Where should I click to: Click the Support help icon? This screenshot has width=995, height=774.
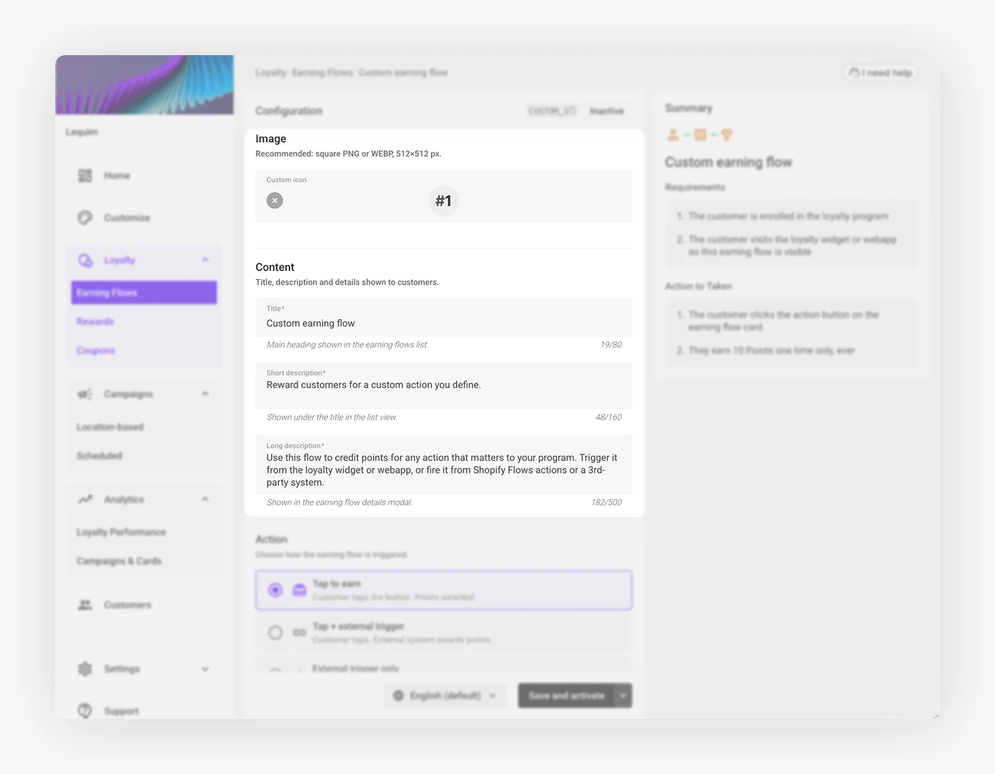click(85, 711)
